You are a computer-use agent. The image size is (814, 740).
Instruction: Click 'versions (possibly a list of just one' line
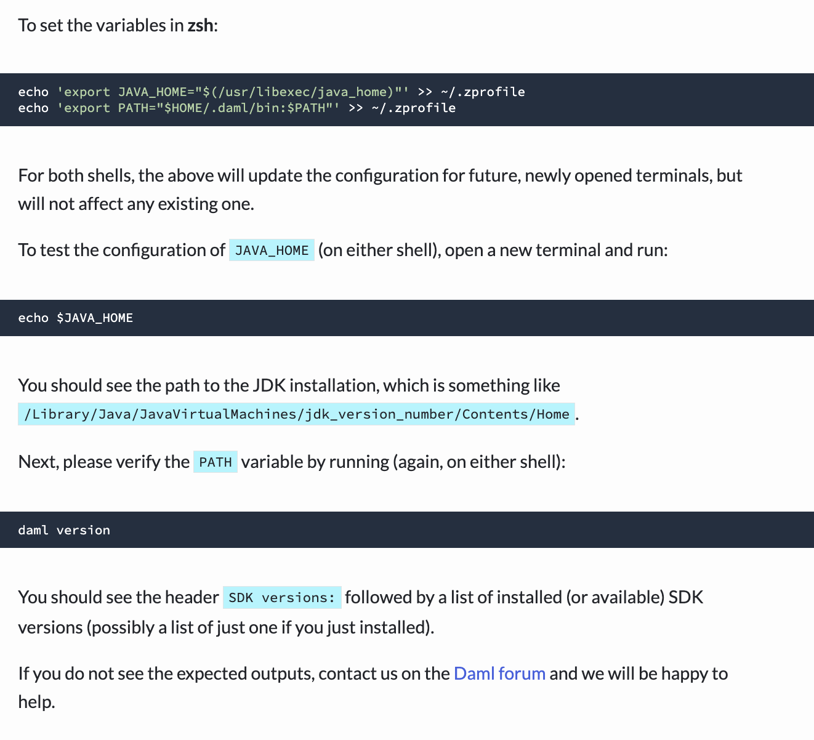pos(226,627)
